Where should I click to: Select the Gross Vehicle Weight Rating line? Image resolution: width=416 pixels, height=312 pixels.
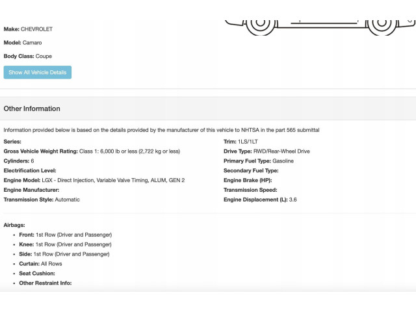92,151
